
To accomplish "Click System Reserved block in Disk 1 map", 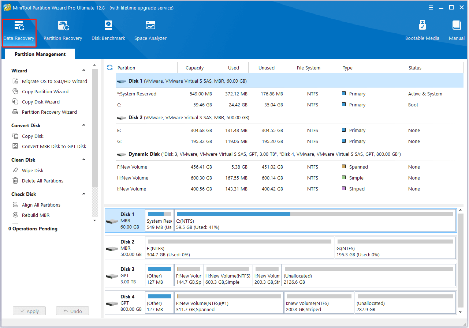I will pyautogui.click(x=159, y=220).
